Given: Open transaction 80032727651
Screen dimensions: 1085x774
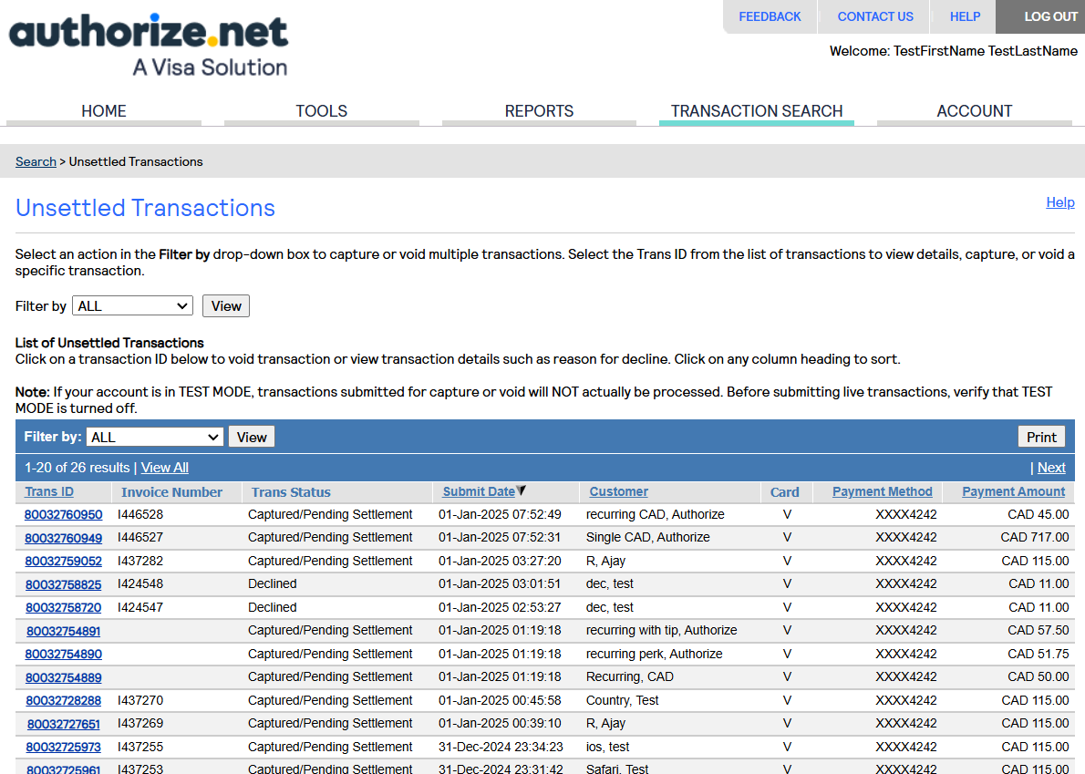Looking at the screenshot, I should 63,724.
